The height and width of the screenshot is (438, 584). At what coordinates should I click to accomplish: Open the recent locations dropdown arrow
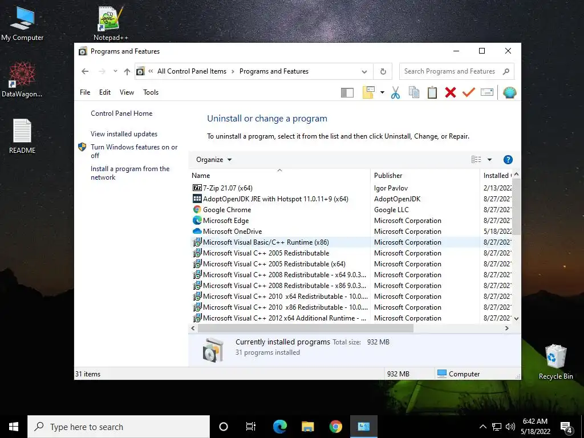[x=115, y=71]
